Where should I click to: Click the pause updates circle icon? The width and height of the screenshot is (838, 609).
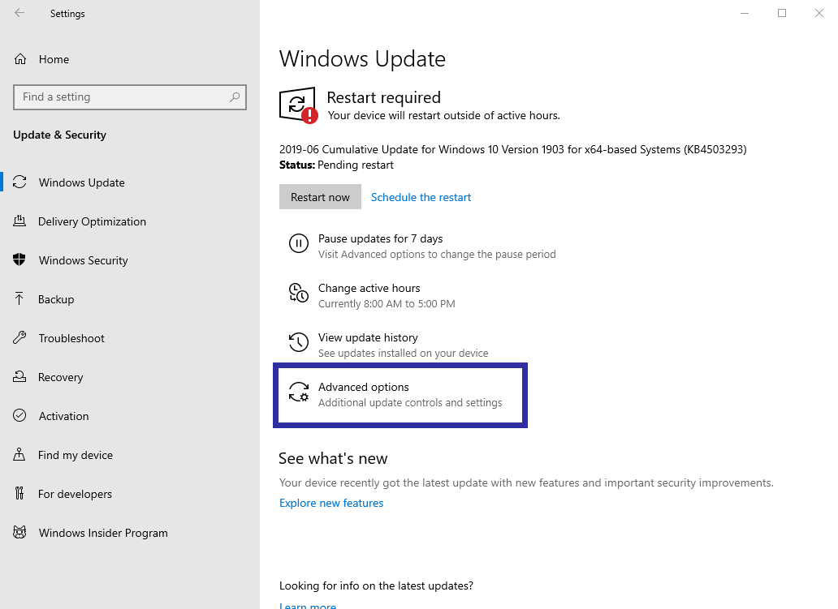coord(299,243)
